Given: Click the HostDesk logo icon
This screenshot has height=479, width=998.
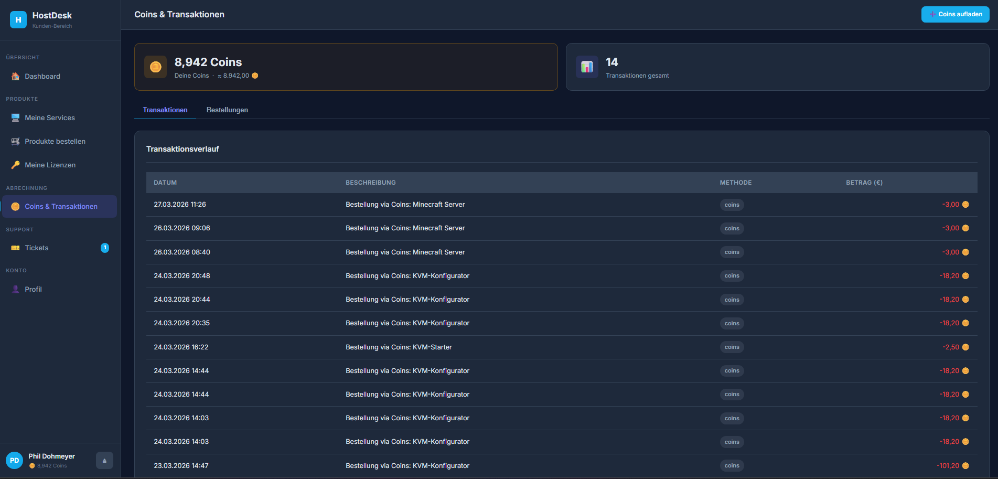Looking at the screenshot, I should pos(18,19).
